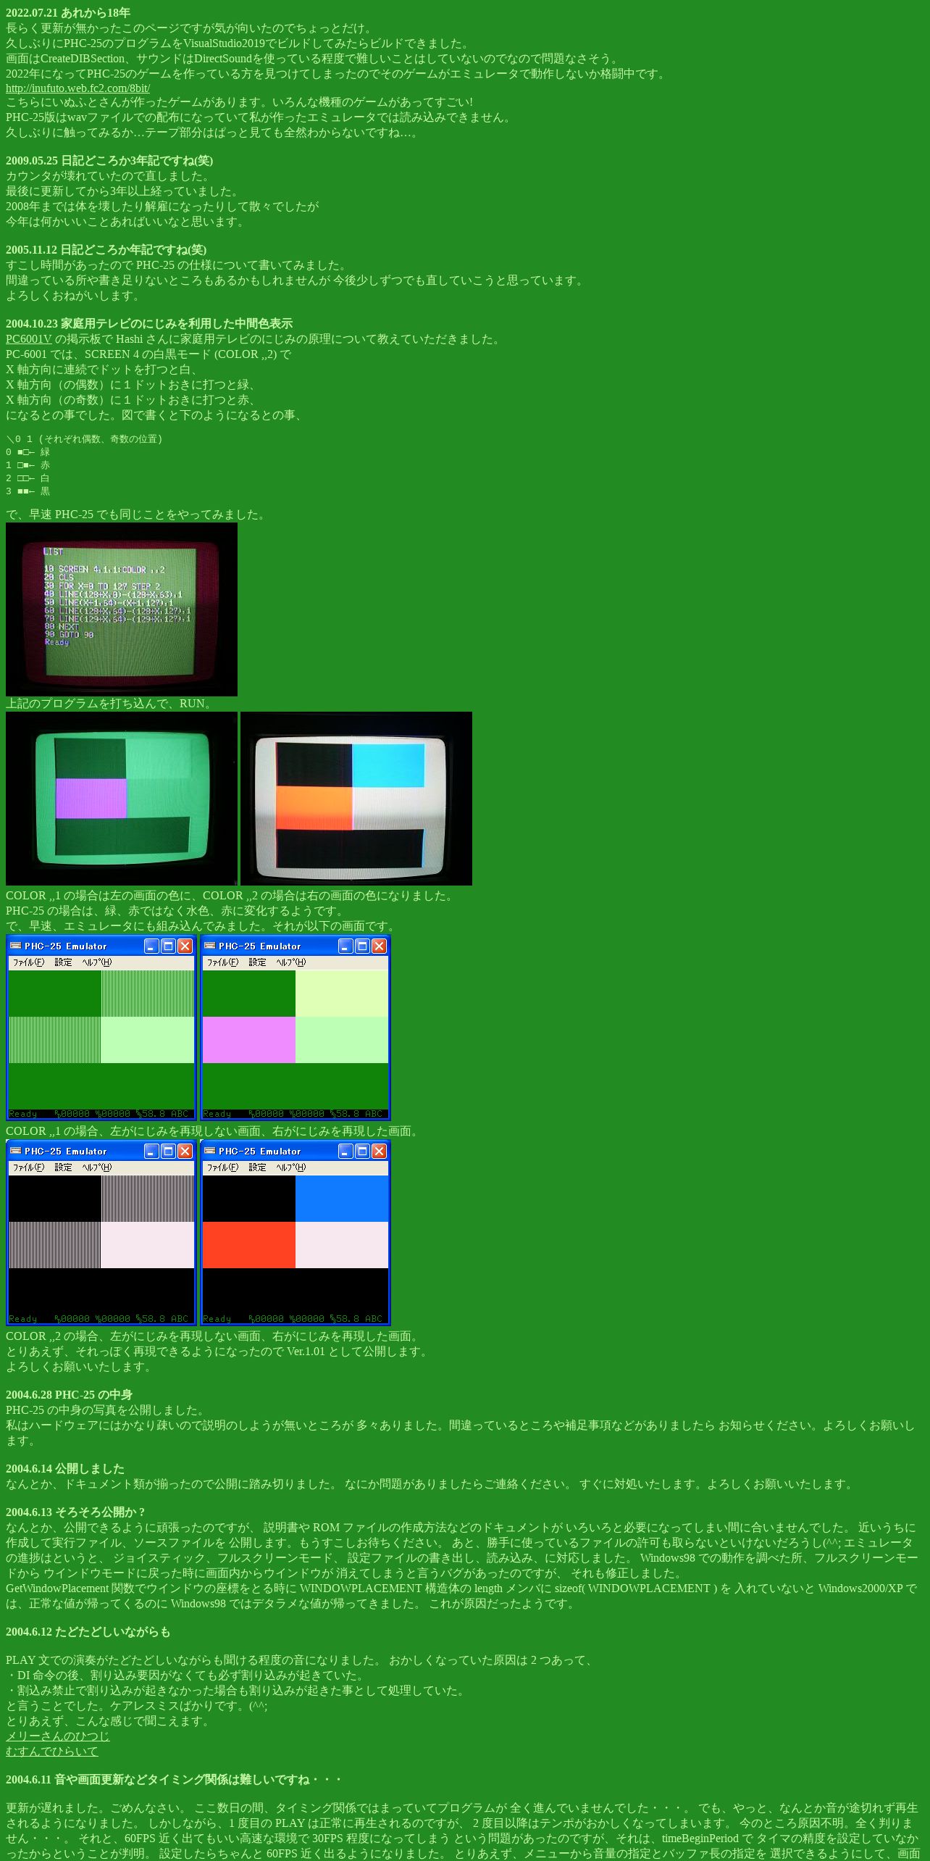Click the heading 2005.11.12 日記どころか年記ですね(笑)

click(106, 250)
